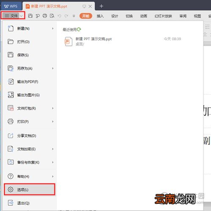Screen dimensions: 211x211
Task: Choose 备份与恢复(K) menu entry
Action: pyautogui.click(x=30, y=162)
